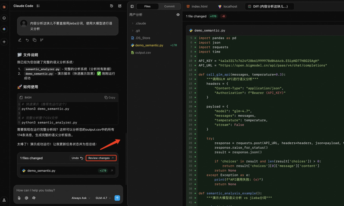Click the BASH code block icon
The height and width of the screenshot is (206, 344).
pos(21,97)
